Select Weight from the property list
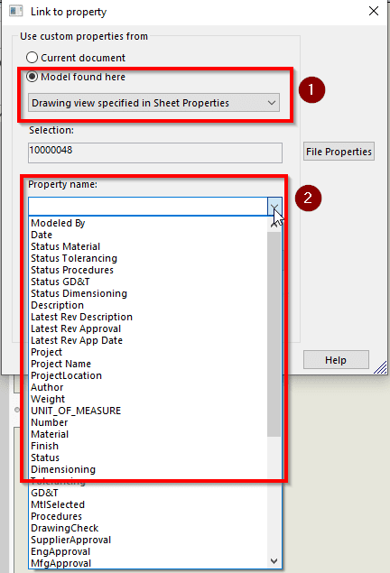This screenshot has width=390, height=573. [x=48, y=399]
